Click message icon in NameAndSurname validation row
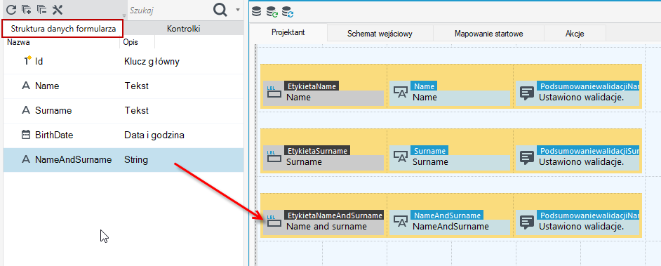This screenshot has height=266, width=661. coord(527,222)
